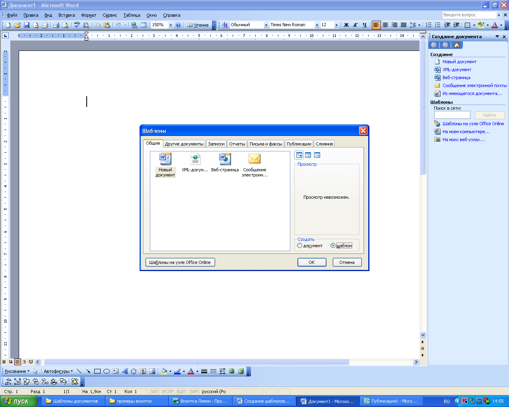The height and width of the screenshot is (407, 509).
Task: Insert a hyperlink with the globe icon
Action: 134,25
